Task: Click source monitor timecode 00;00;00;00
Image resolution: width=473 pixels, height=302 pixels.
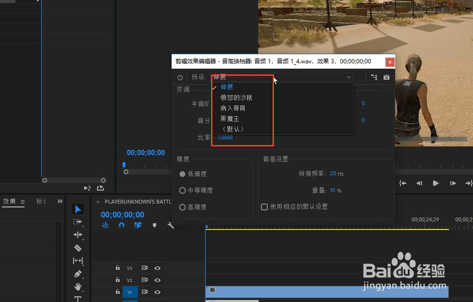Action: point(146,153)
